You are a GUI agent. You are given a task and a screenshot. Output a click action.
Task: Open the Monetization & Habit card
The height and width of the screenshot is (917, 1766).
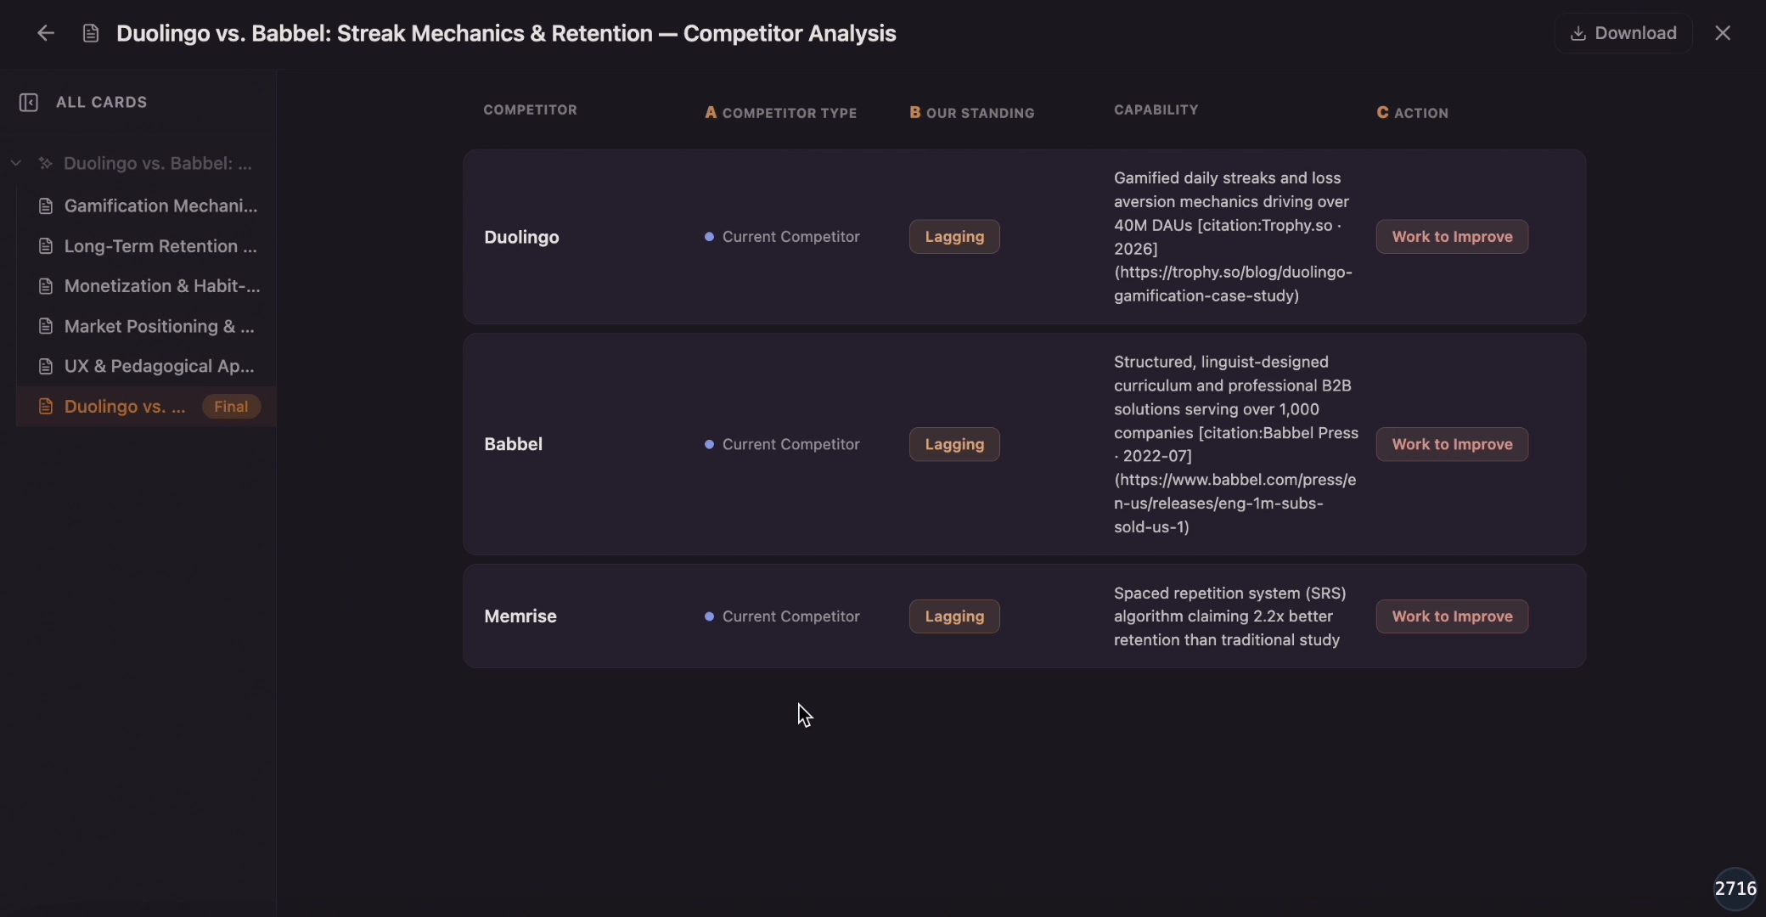pyautogui.click(x=147, y=286)
